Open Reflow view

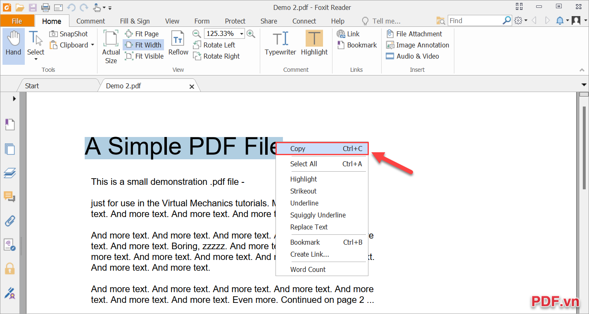click(178, 43)
